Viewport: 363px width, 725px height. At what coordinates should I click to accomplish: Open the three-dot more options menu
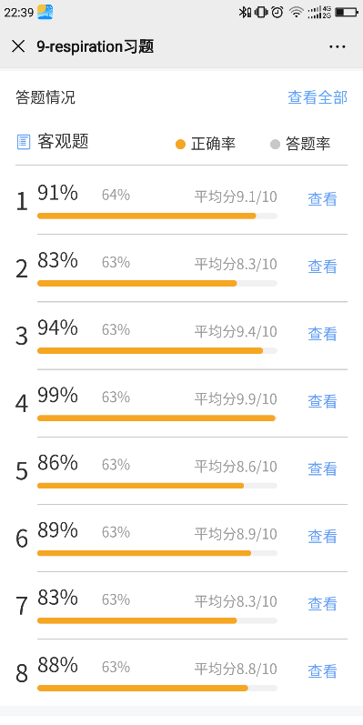click(x=338, y=46)
